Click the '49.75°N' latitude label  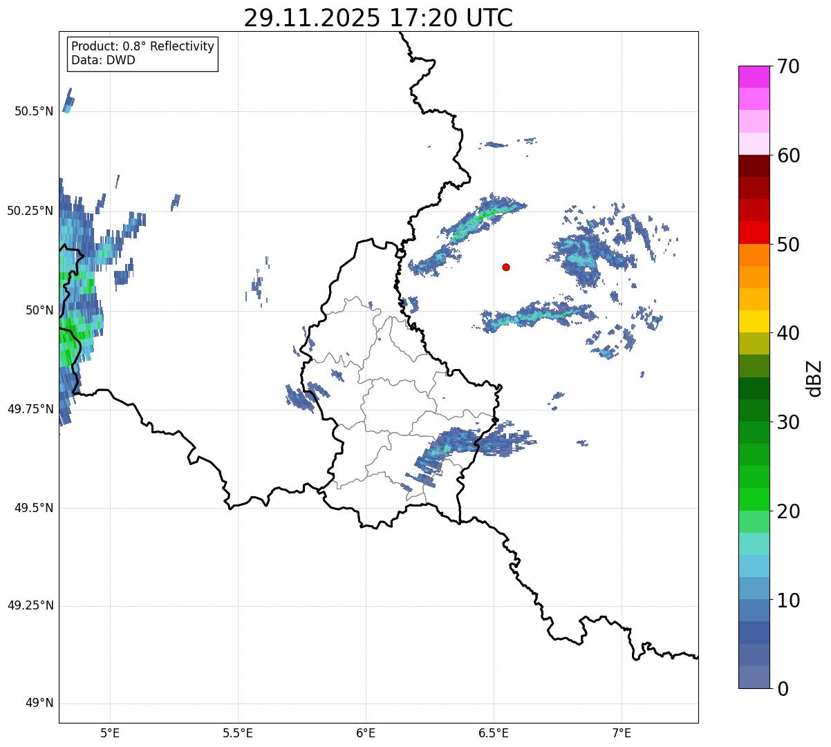point(30,409)
